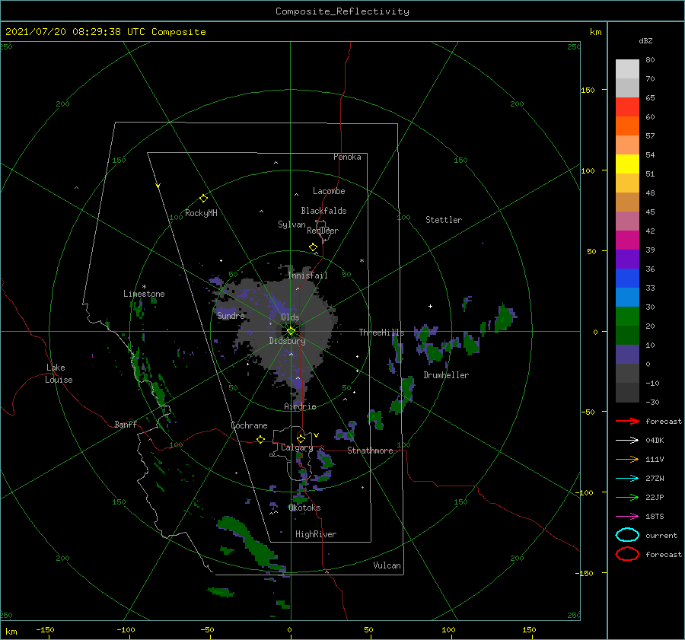This screenshot has width=685, height=640.
Task: Select the Lacombe label
Action: pos(329,191)
